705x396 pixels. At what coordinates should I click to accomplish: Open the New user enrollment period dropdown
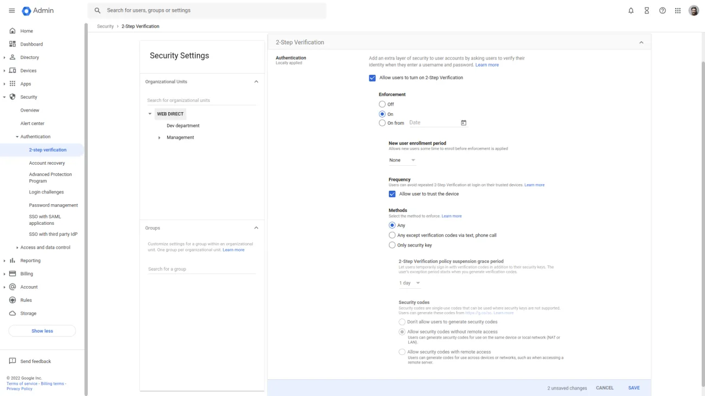pyautogui.click(x=402, y=160)
